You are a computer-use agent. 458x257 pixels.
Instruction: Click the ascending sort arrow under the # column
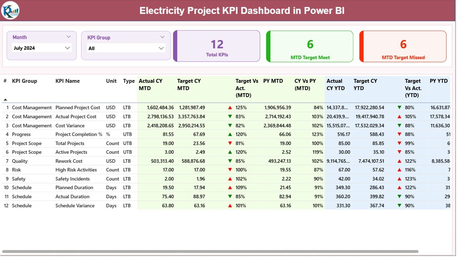point(5,99)
